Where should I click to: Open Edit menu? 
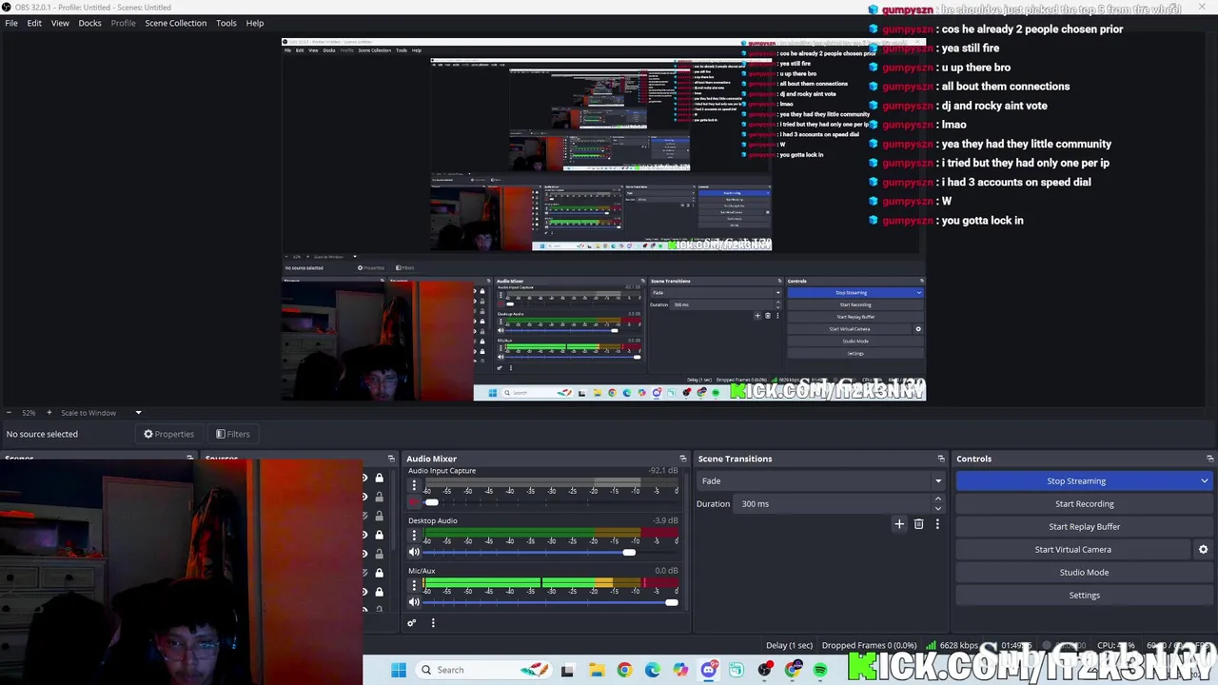point(34,23)
